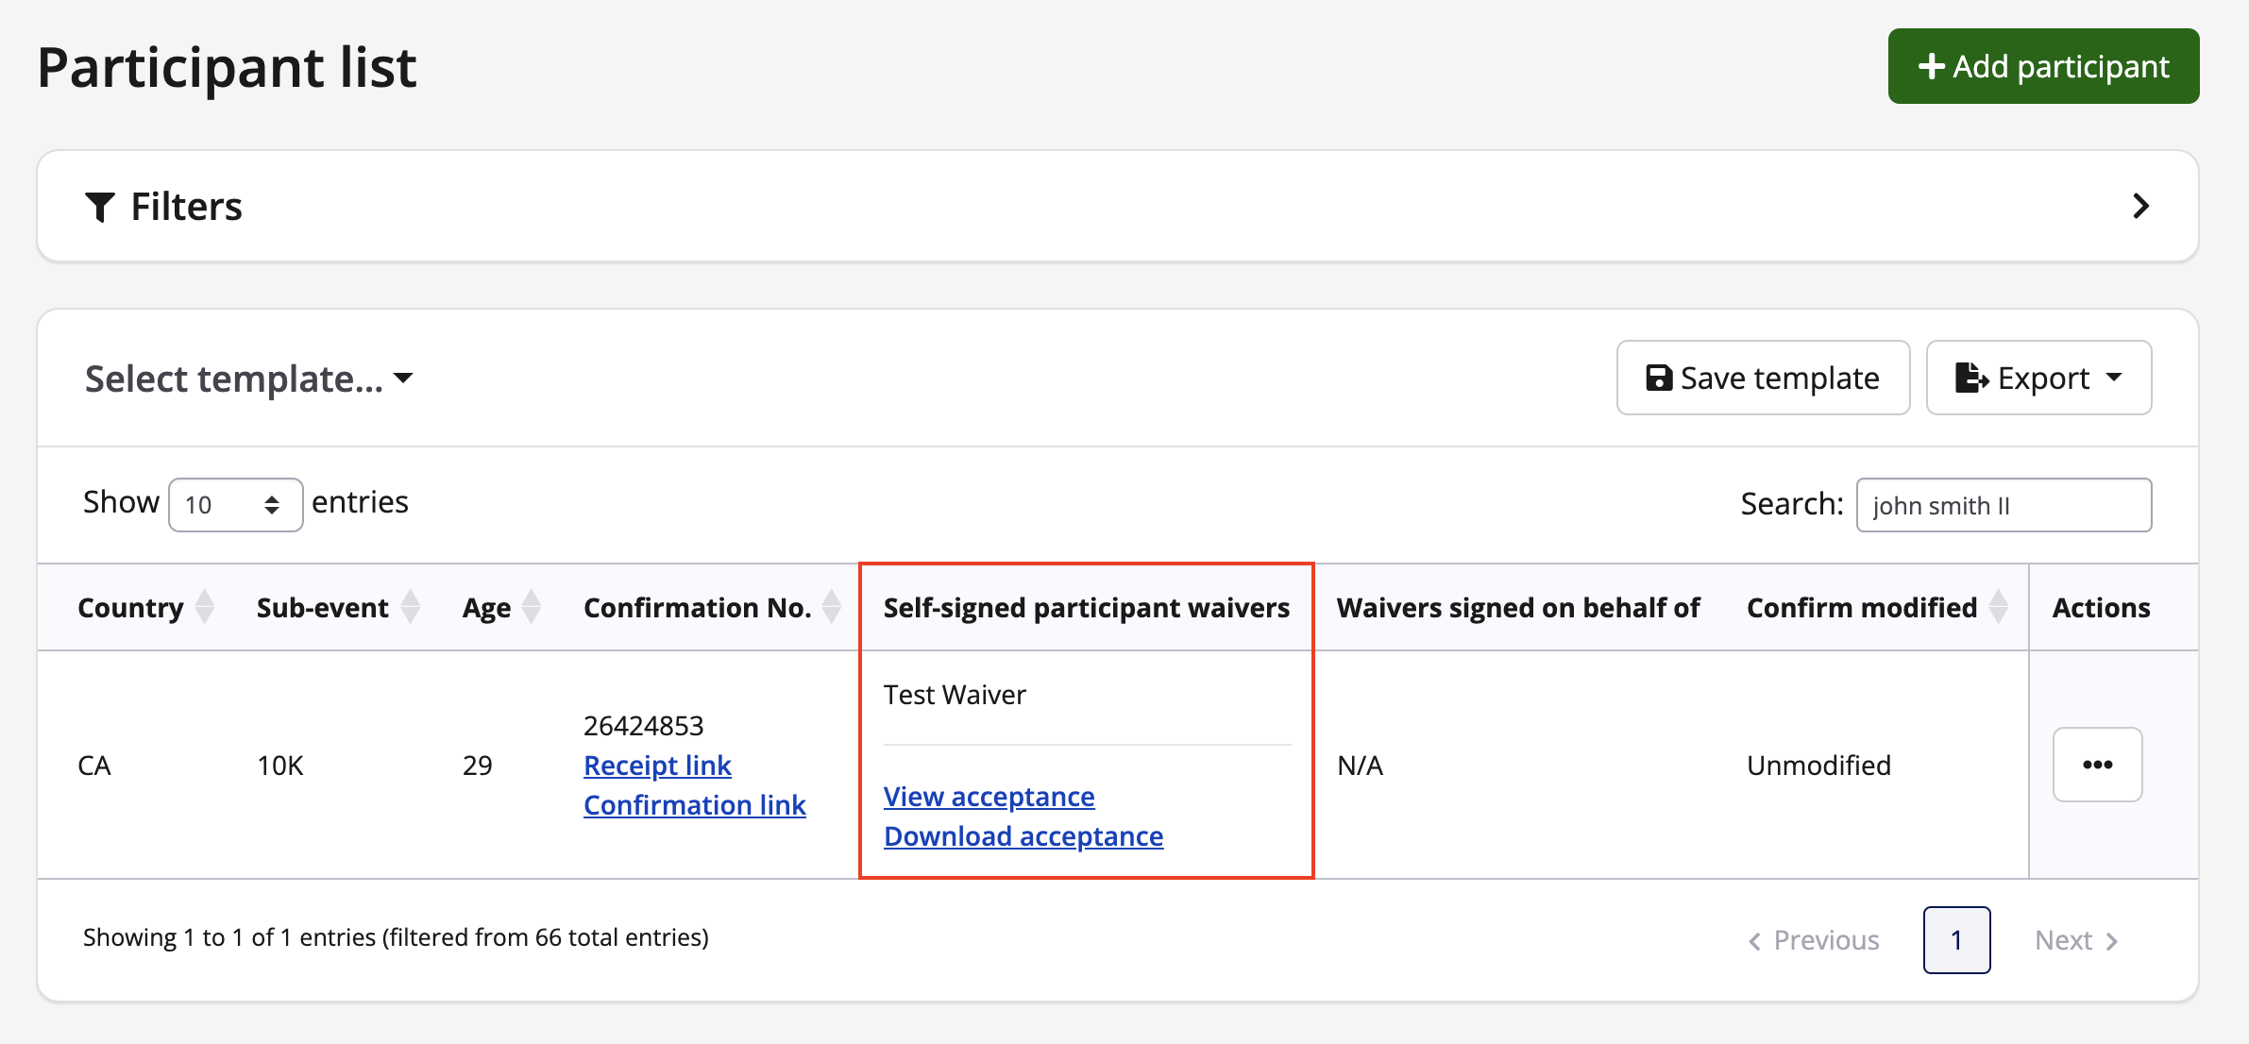Sort by Country column arrows
The height and width of the screenshot is (1044, 2249).
tap(204, 607)
